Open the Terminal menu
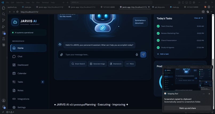The image size is (215, 114). click(45, 2)
